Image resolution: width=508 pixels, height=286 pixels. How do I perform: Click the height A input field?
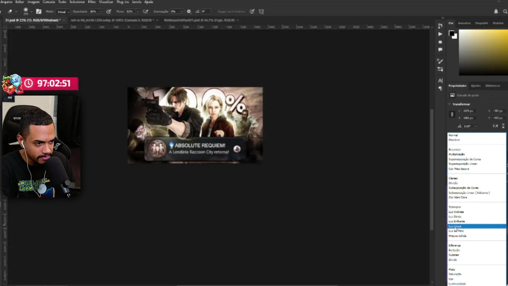pyautogui.click(x=469, y=118)
